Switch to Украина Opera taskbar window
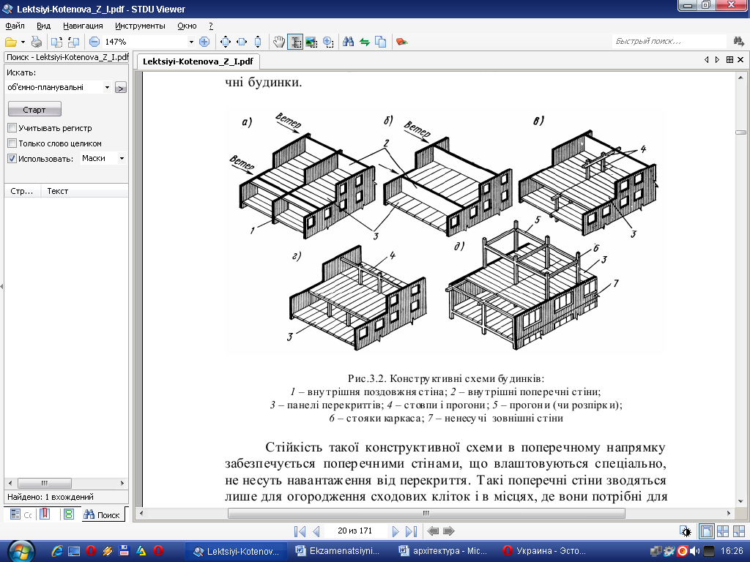Viewport: 750px width, 562px height. tap(545, 551)
